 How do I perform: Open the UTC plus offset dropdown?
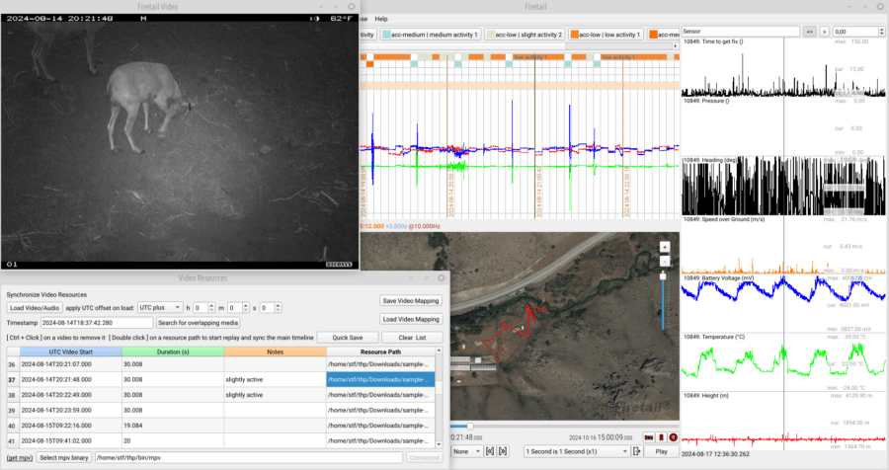point(160,308)
